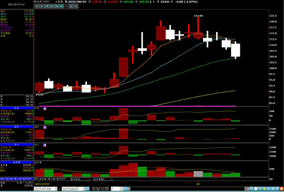The height and width of the screenshot is (192, 284).
Task: Click GO button after the date range
Action: click(x=87, y=189)
